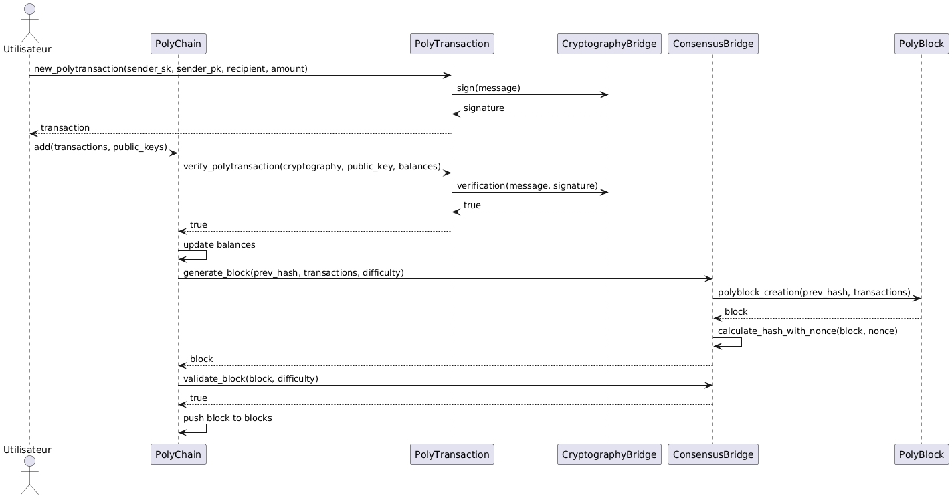This screenshot has height=498, width=952.
Task: Click the bottom PolyChain participant box
Action: click(x=178, y=454)
